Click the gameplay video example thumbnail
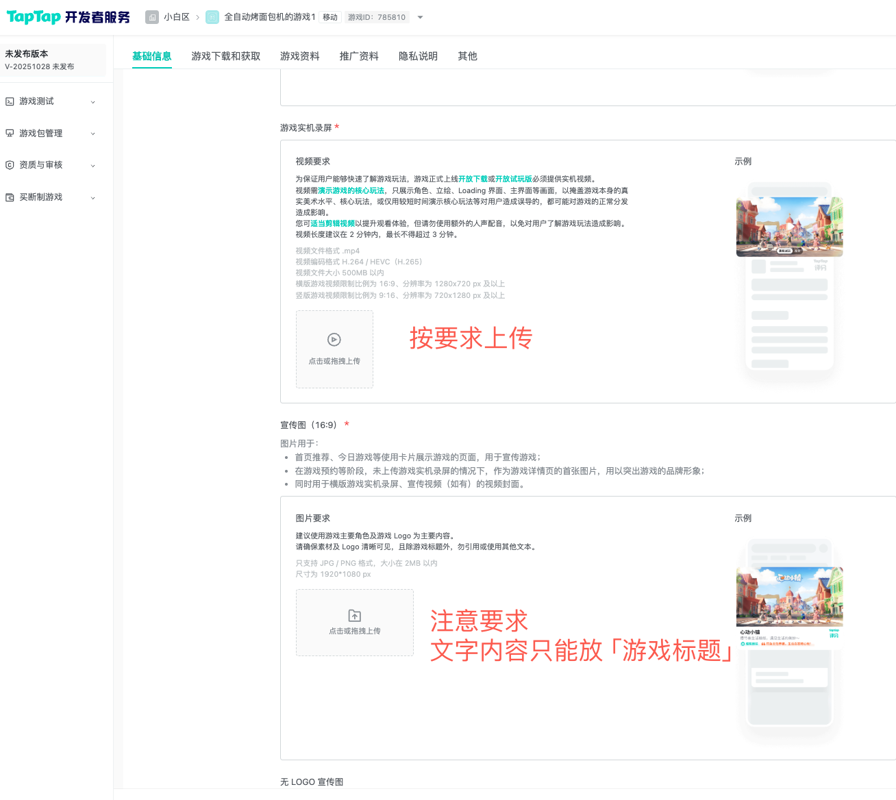 pyautogui.click(x=789, y=227)
